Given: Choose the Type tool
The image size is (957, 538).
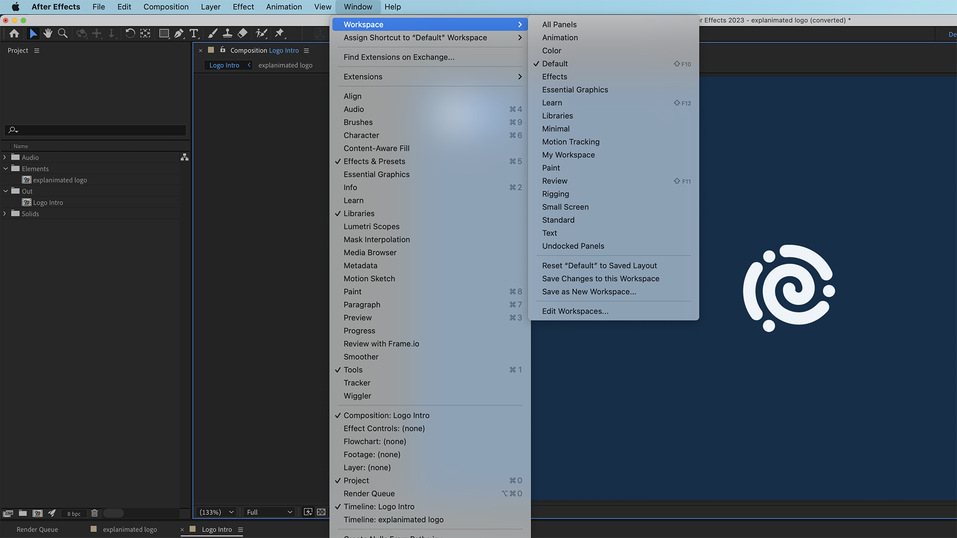Looking at the screenshot, I should (x=194, y=33).
